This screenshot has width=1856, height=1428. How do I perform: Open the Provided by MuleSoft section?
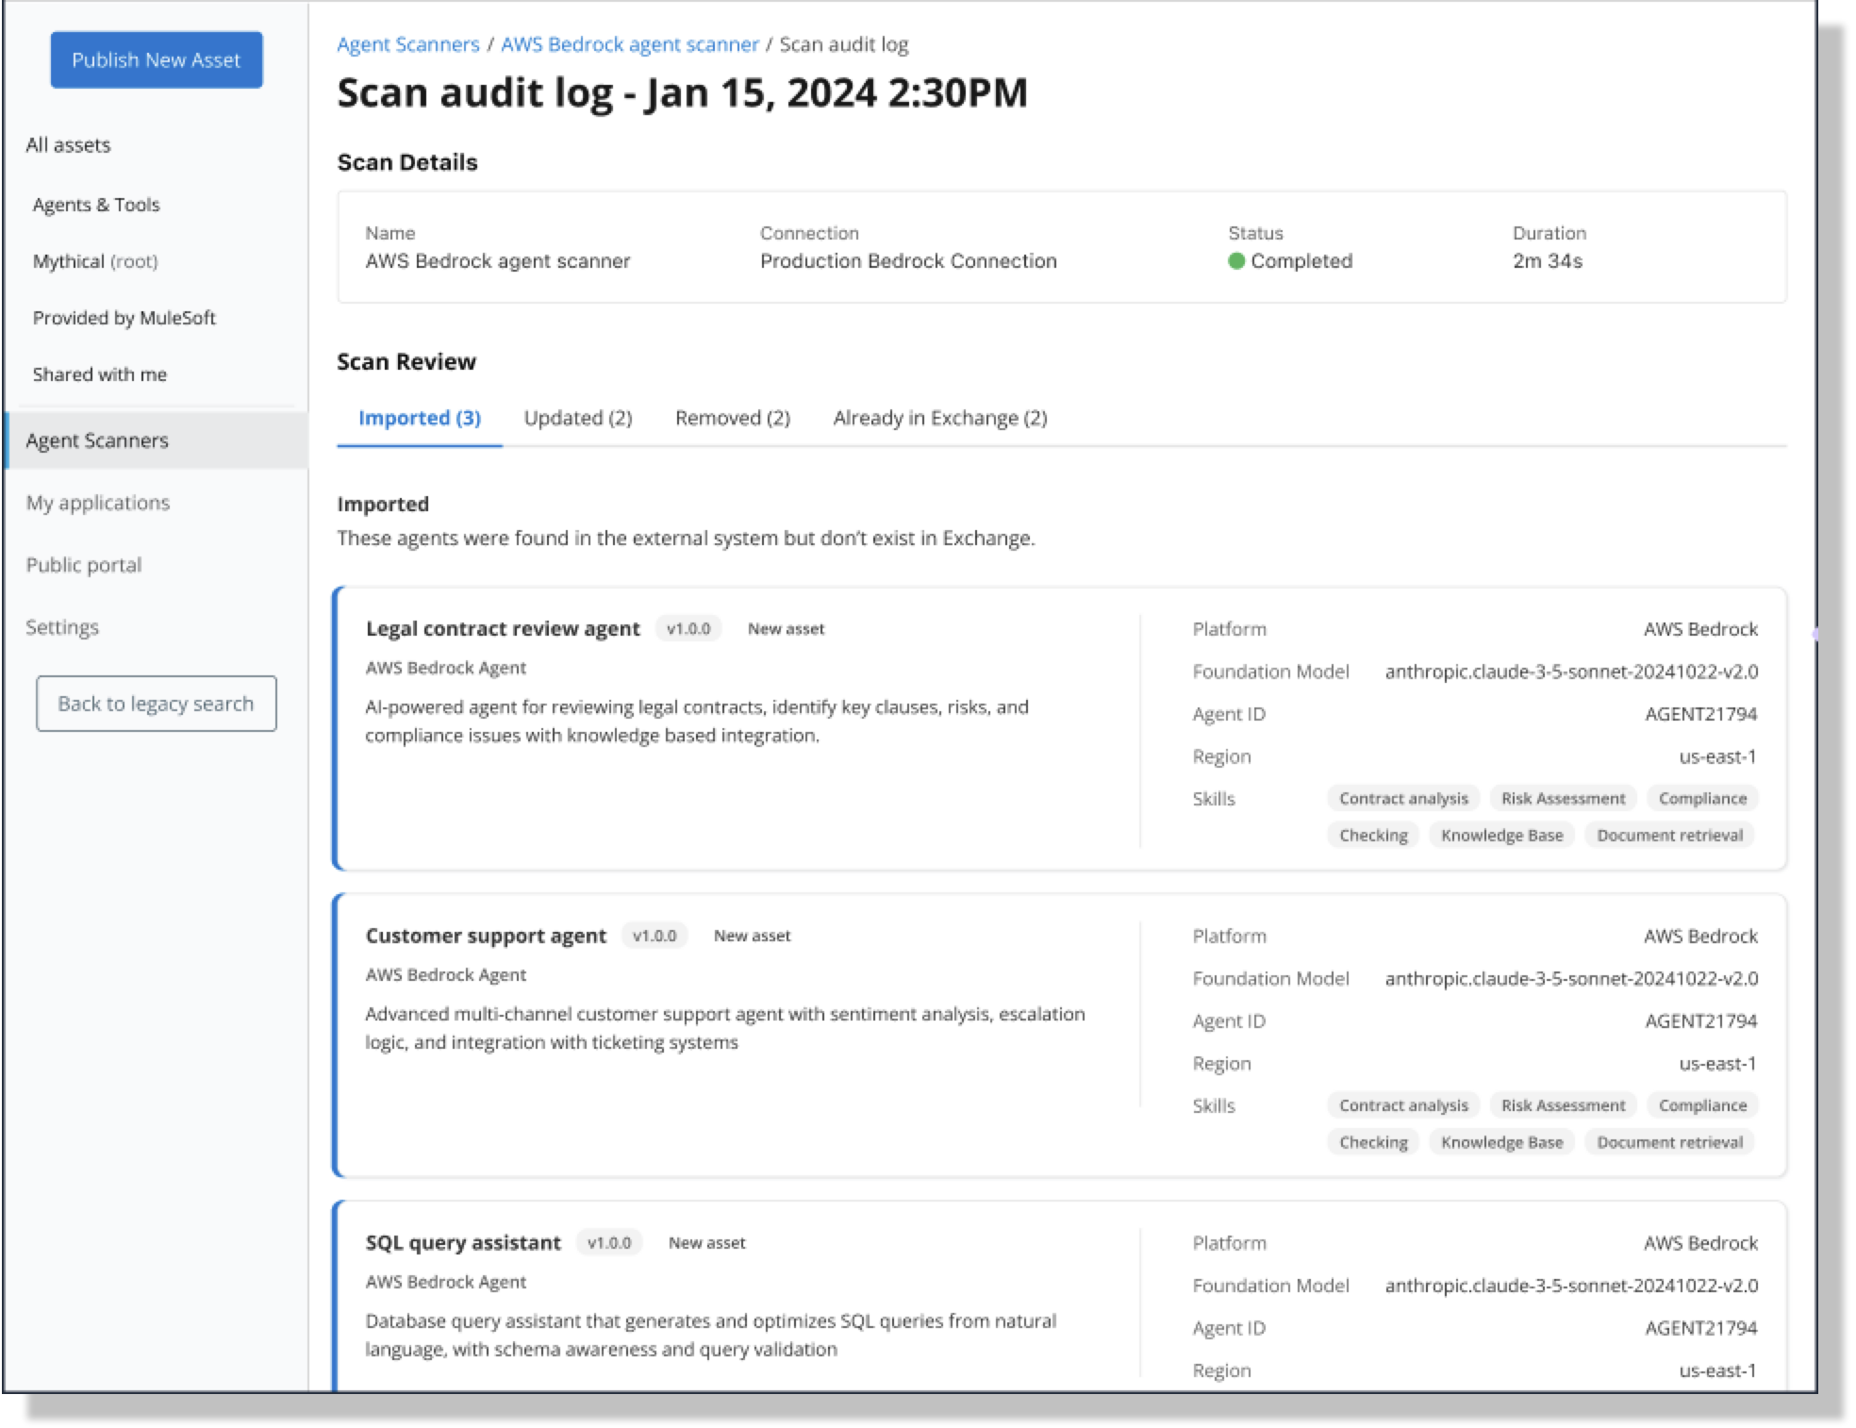click(124, 317)
